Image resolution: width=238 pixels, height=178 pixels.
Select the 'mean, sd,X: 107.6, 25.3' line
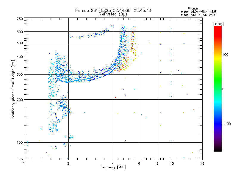pos(198,15)
